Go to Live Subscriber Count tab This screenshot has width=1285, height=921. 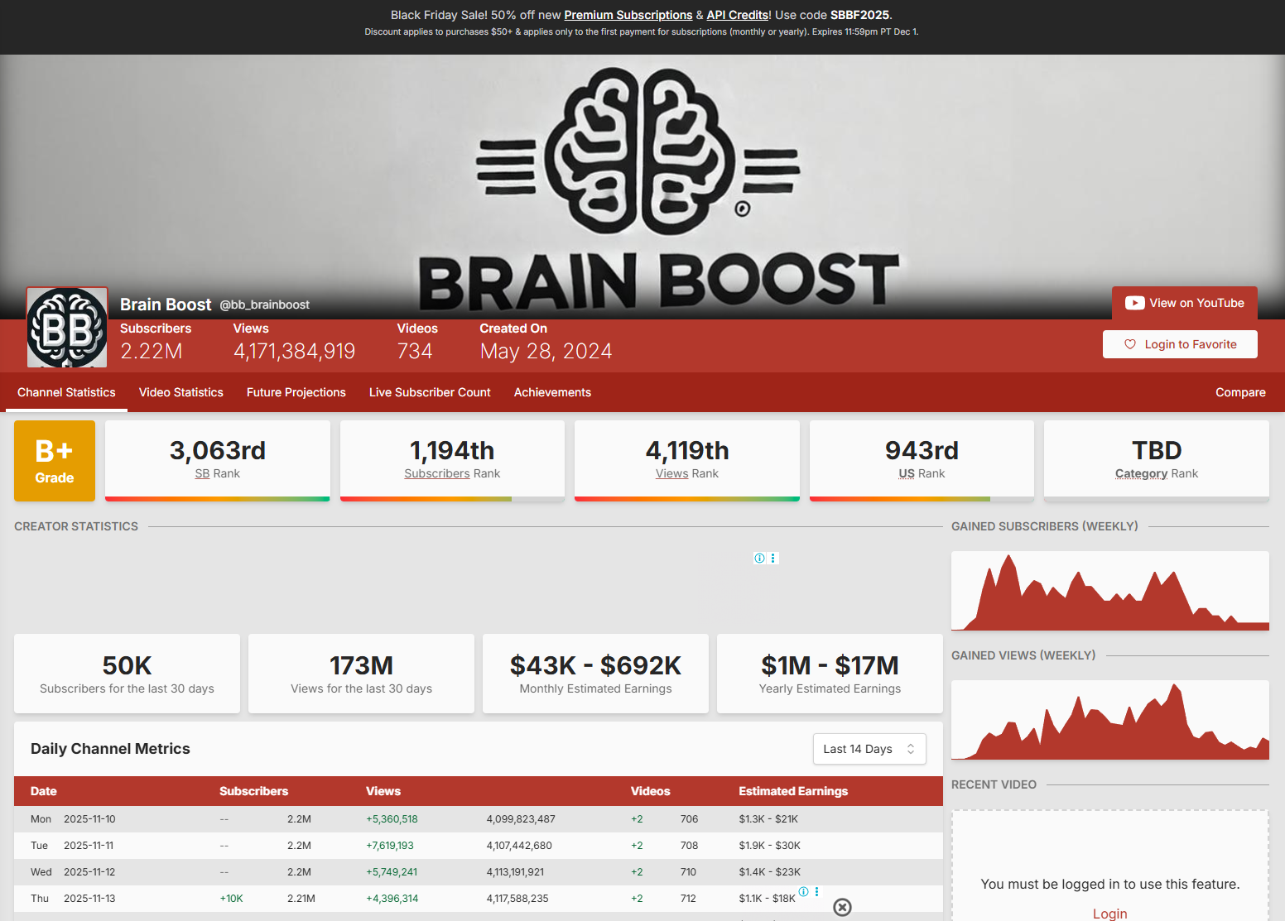click(430, 392)
